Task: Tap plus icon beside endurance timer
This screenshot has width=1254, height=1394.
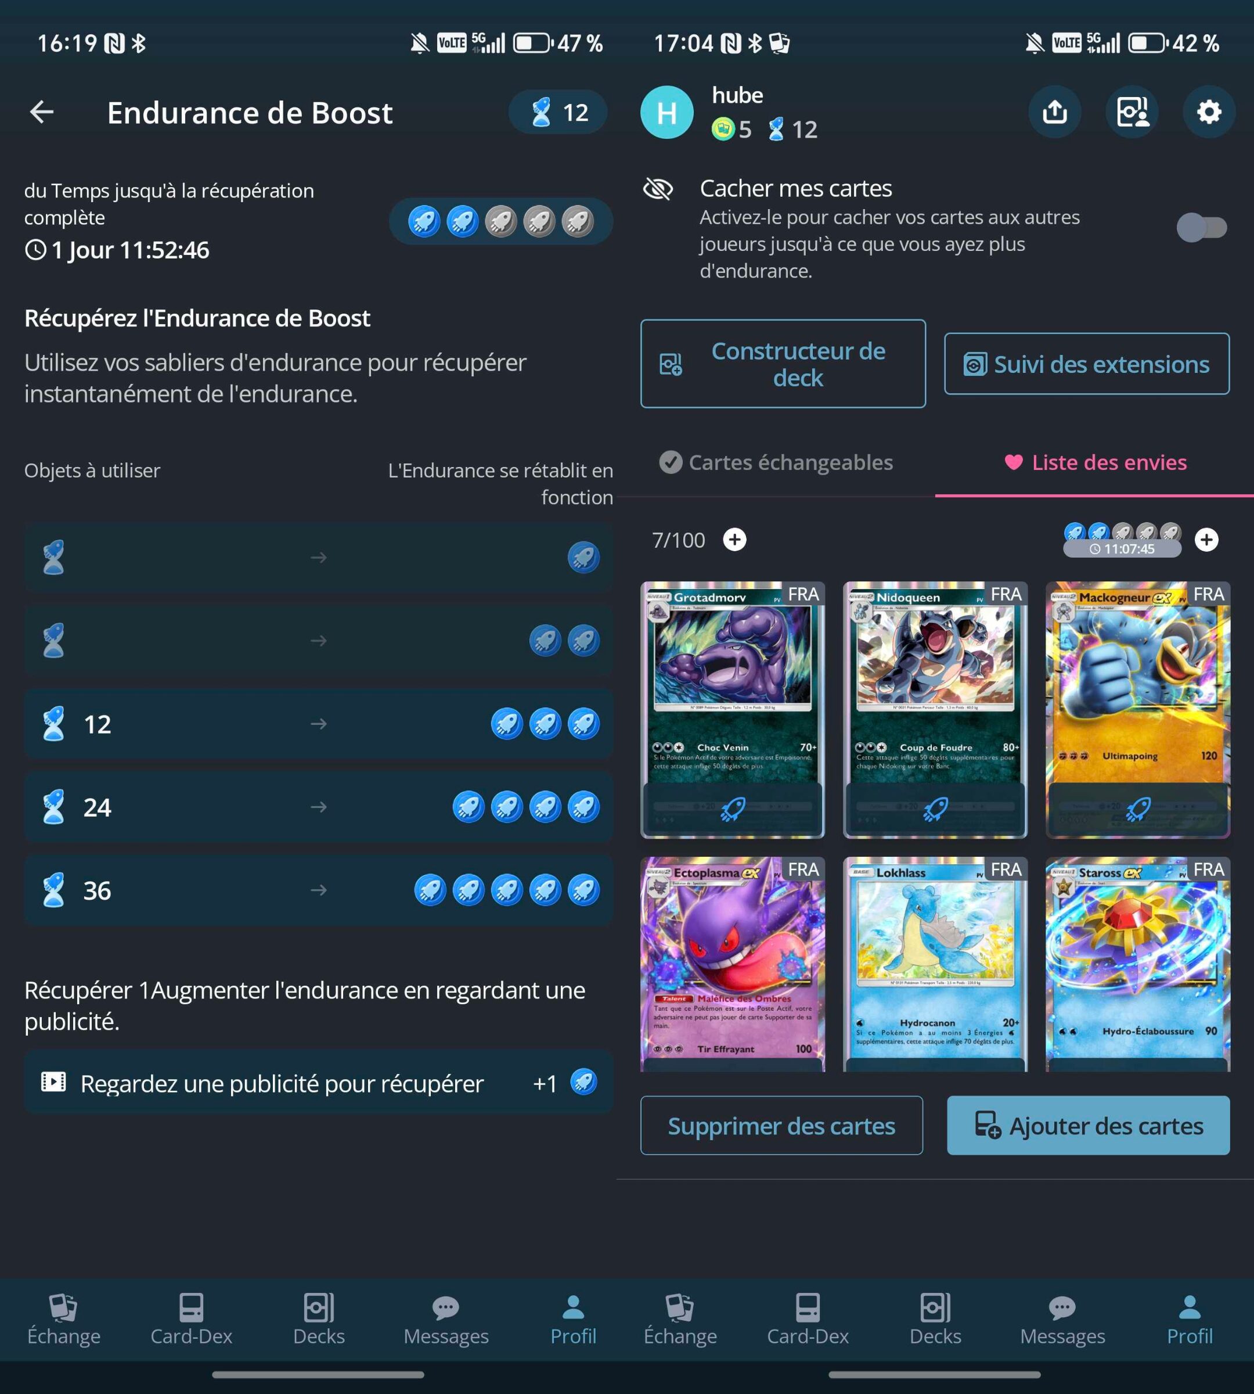Action: 1206,539
